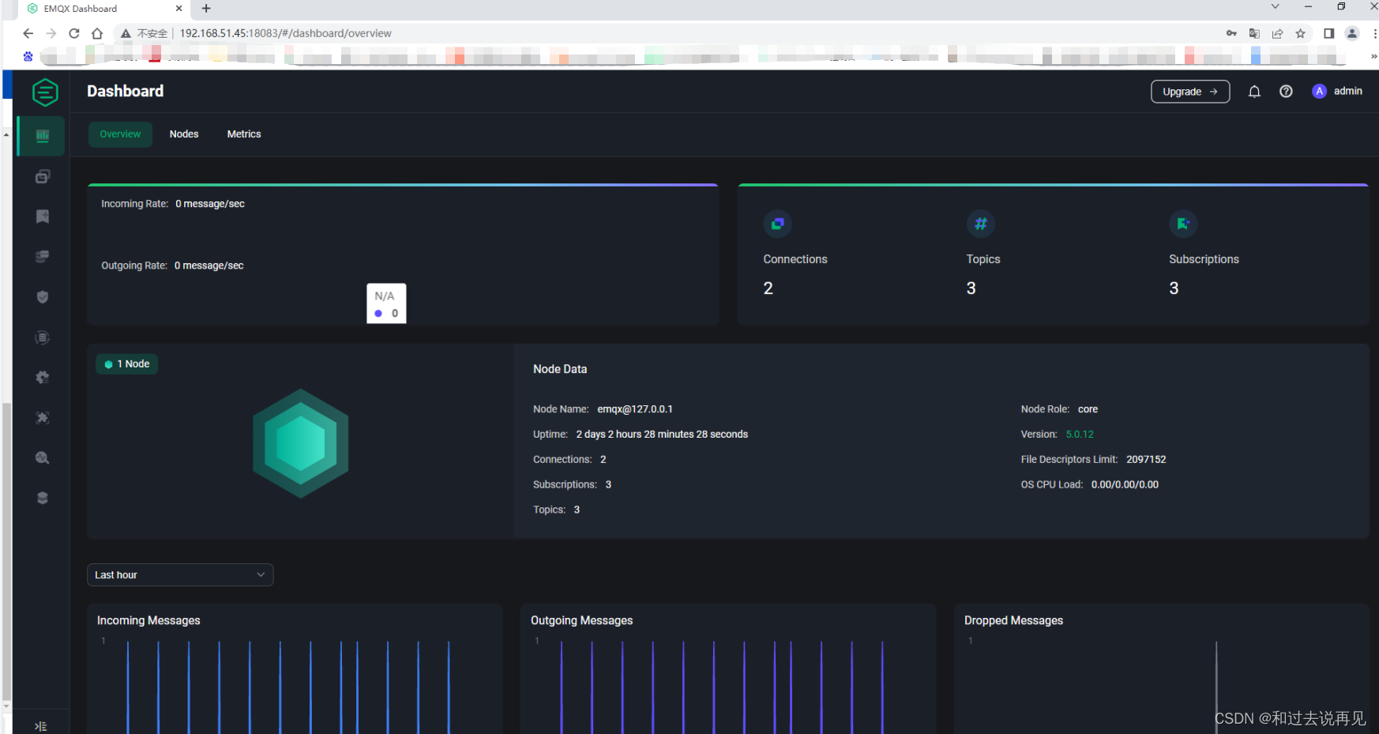Viewport: 1379px width, 734px height.
Task: Click the admin avatar icon
Action: tap(1319, 92)
